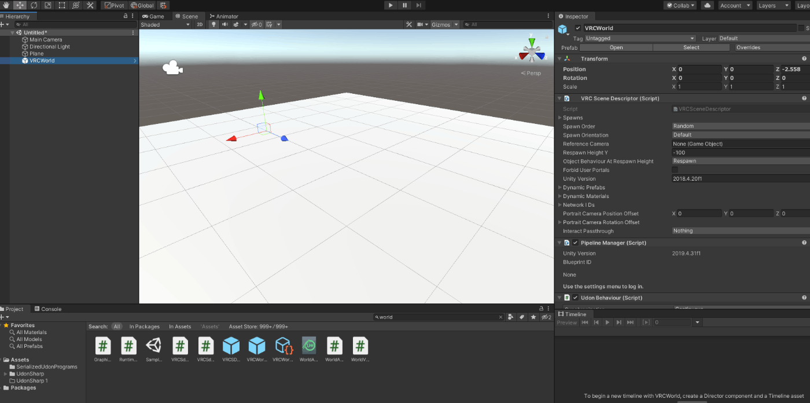Image resolution: width=810 pixels, height=403 pixels.
Task: Select Plane in Hierarchy
Action: click(x=36, y=53)
